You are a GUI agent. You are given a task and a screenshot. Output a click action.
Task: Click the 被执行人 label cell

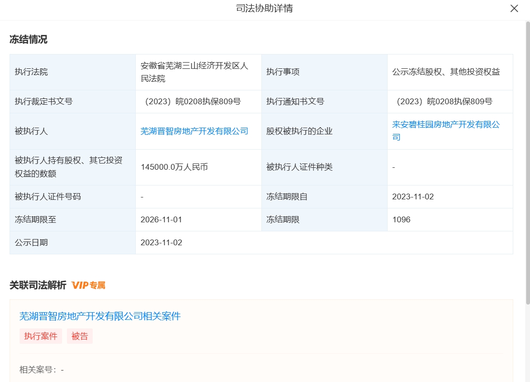[x=73, y=131]
